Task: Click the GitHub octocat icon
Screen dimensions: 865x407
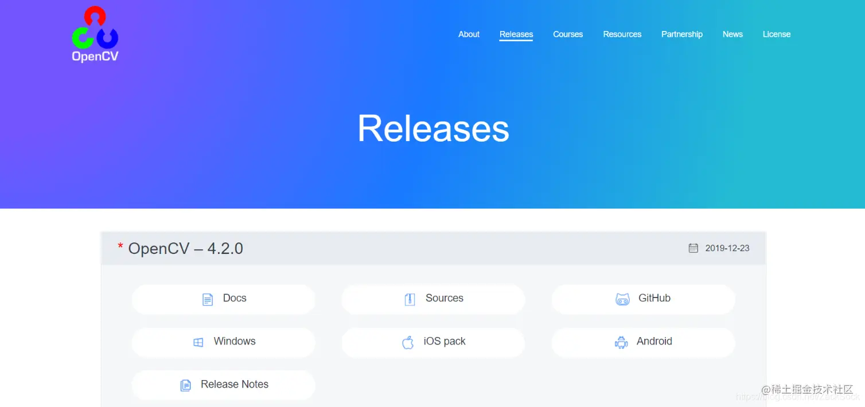Action: pos(622,299)
